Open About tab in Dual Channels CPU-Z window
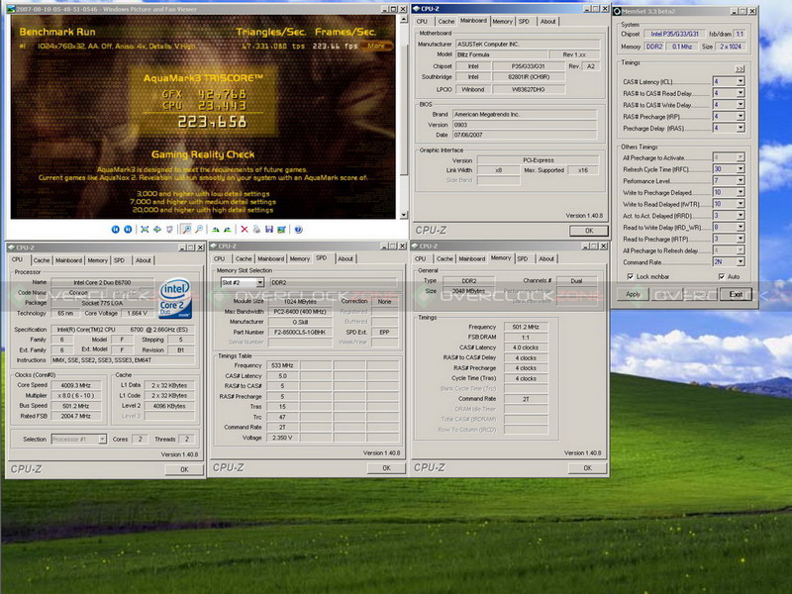The width and height of the screenshot is (792, 594). 546,258
